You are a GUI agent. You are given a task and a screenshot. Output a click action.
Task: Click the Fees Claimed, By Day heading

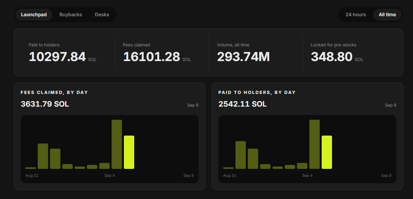[54, 92]
